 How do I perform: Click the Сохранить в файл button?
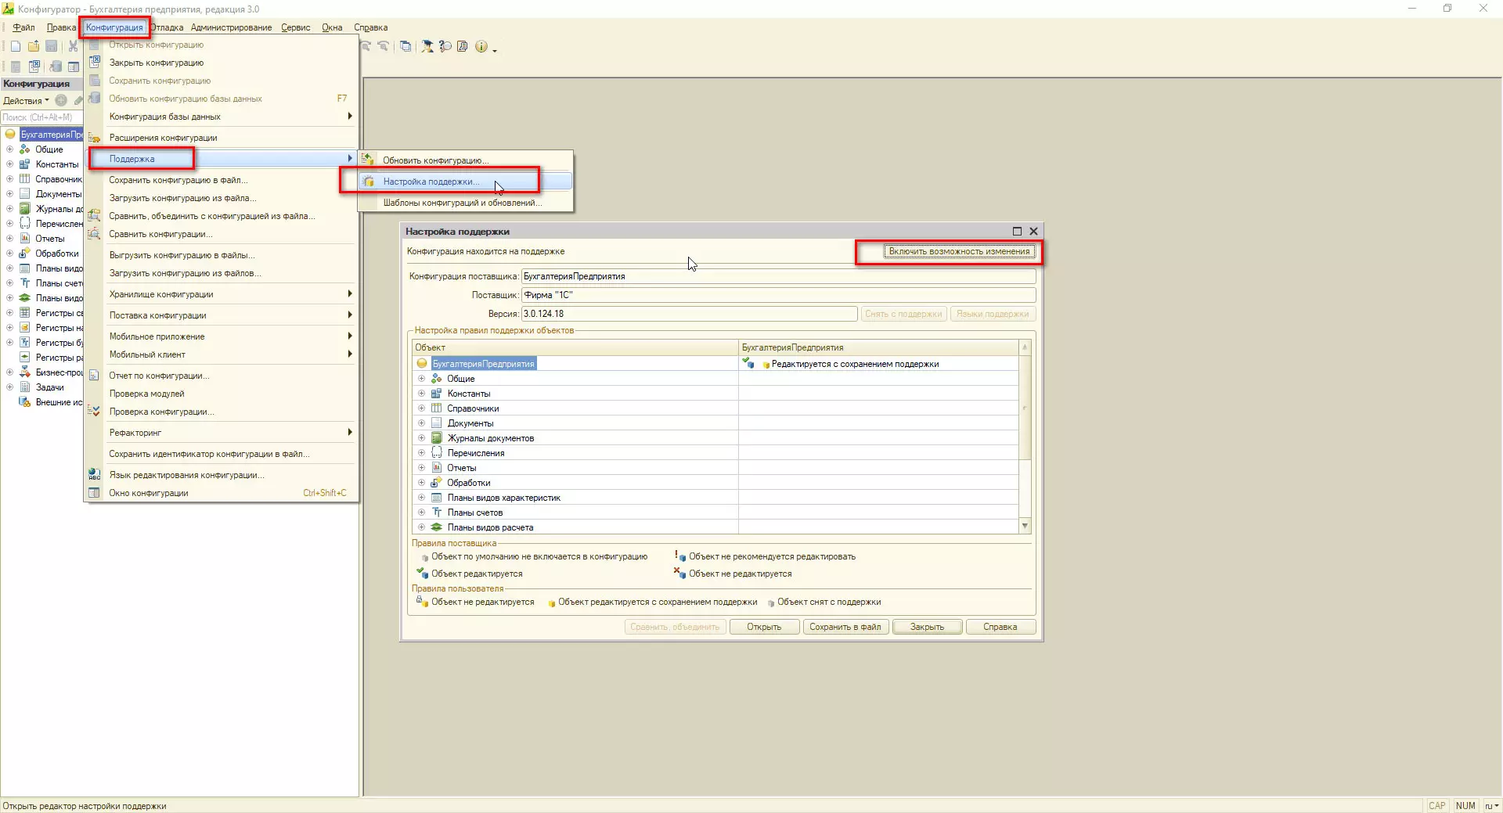845,627
